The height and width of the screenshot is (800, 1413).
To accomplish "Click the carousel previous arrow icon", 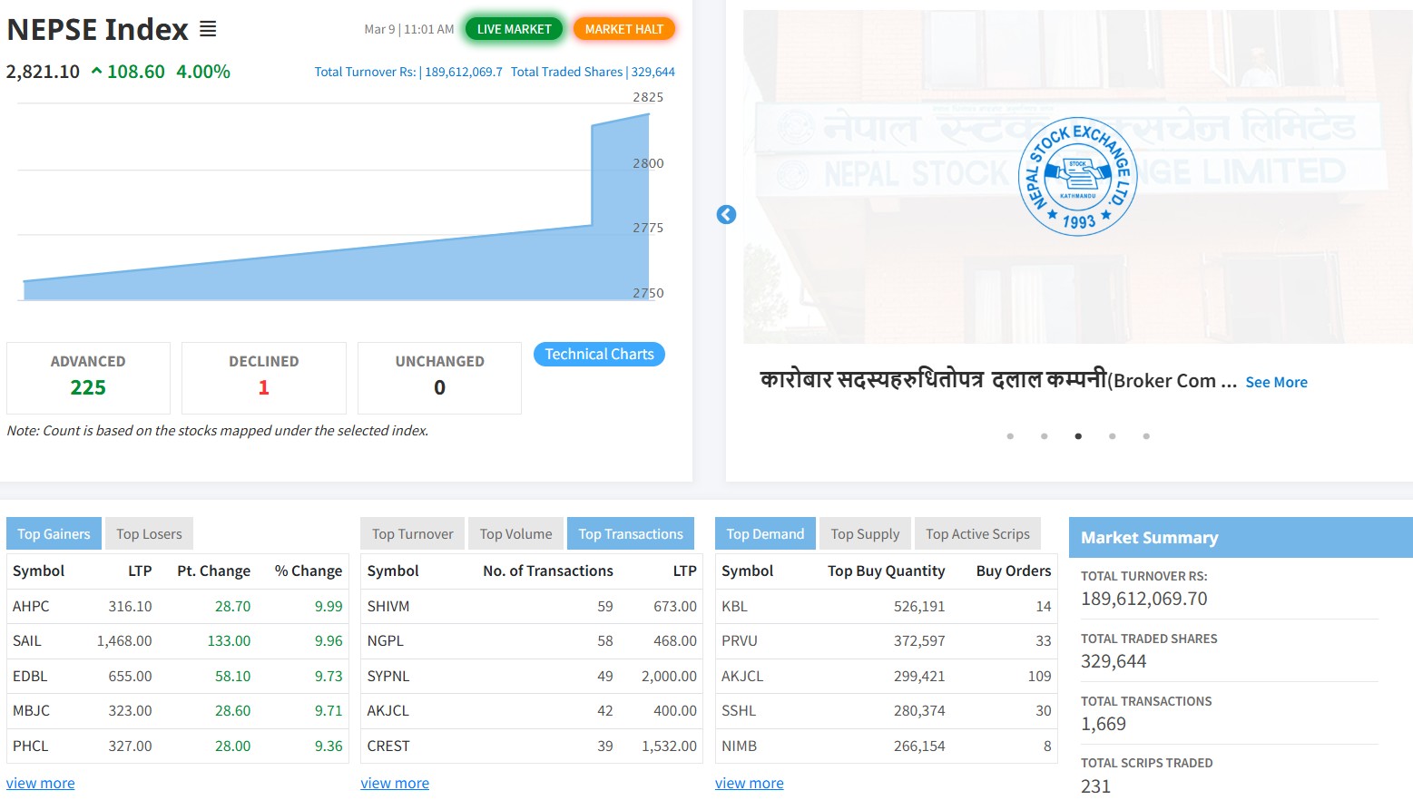I will coord(726,215).
